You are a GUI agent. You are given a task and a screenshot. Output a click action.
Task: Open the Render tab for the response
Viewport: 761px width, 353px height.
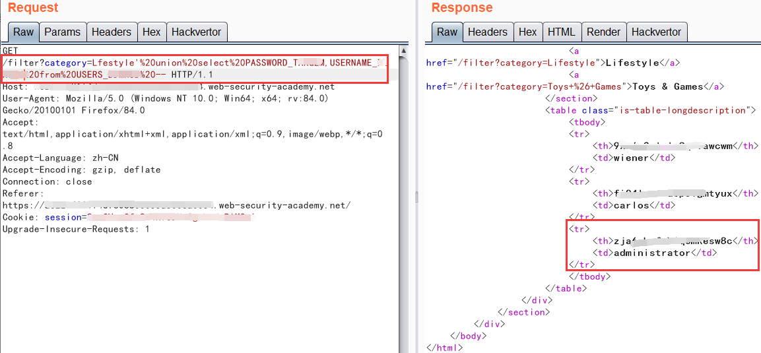point(603,32)
